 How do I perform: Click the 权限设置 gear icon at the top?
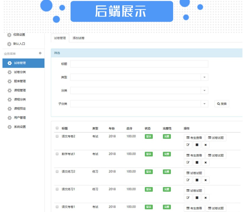point(9,35)
